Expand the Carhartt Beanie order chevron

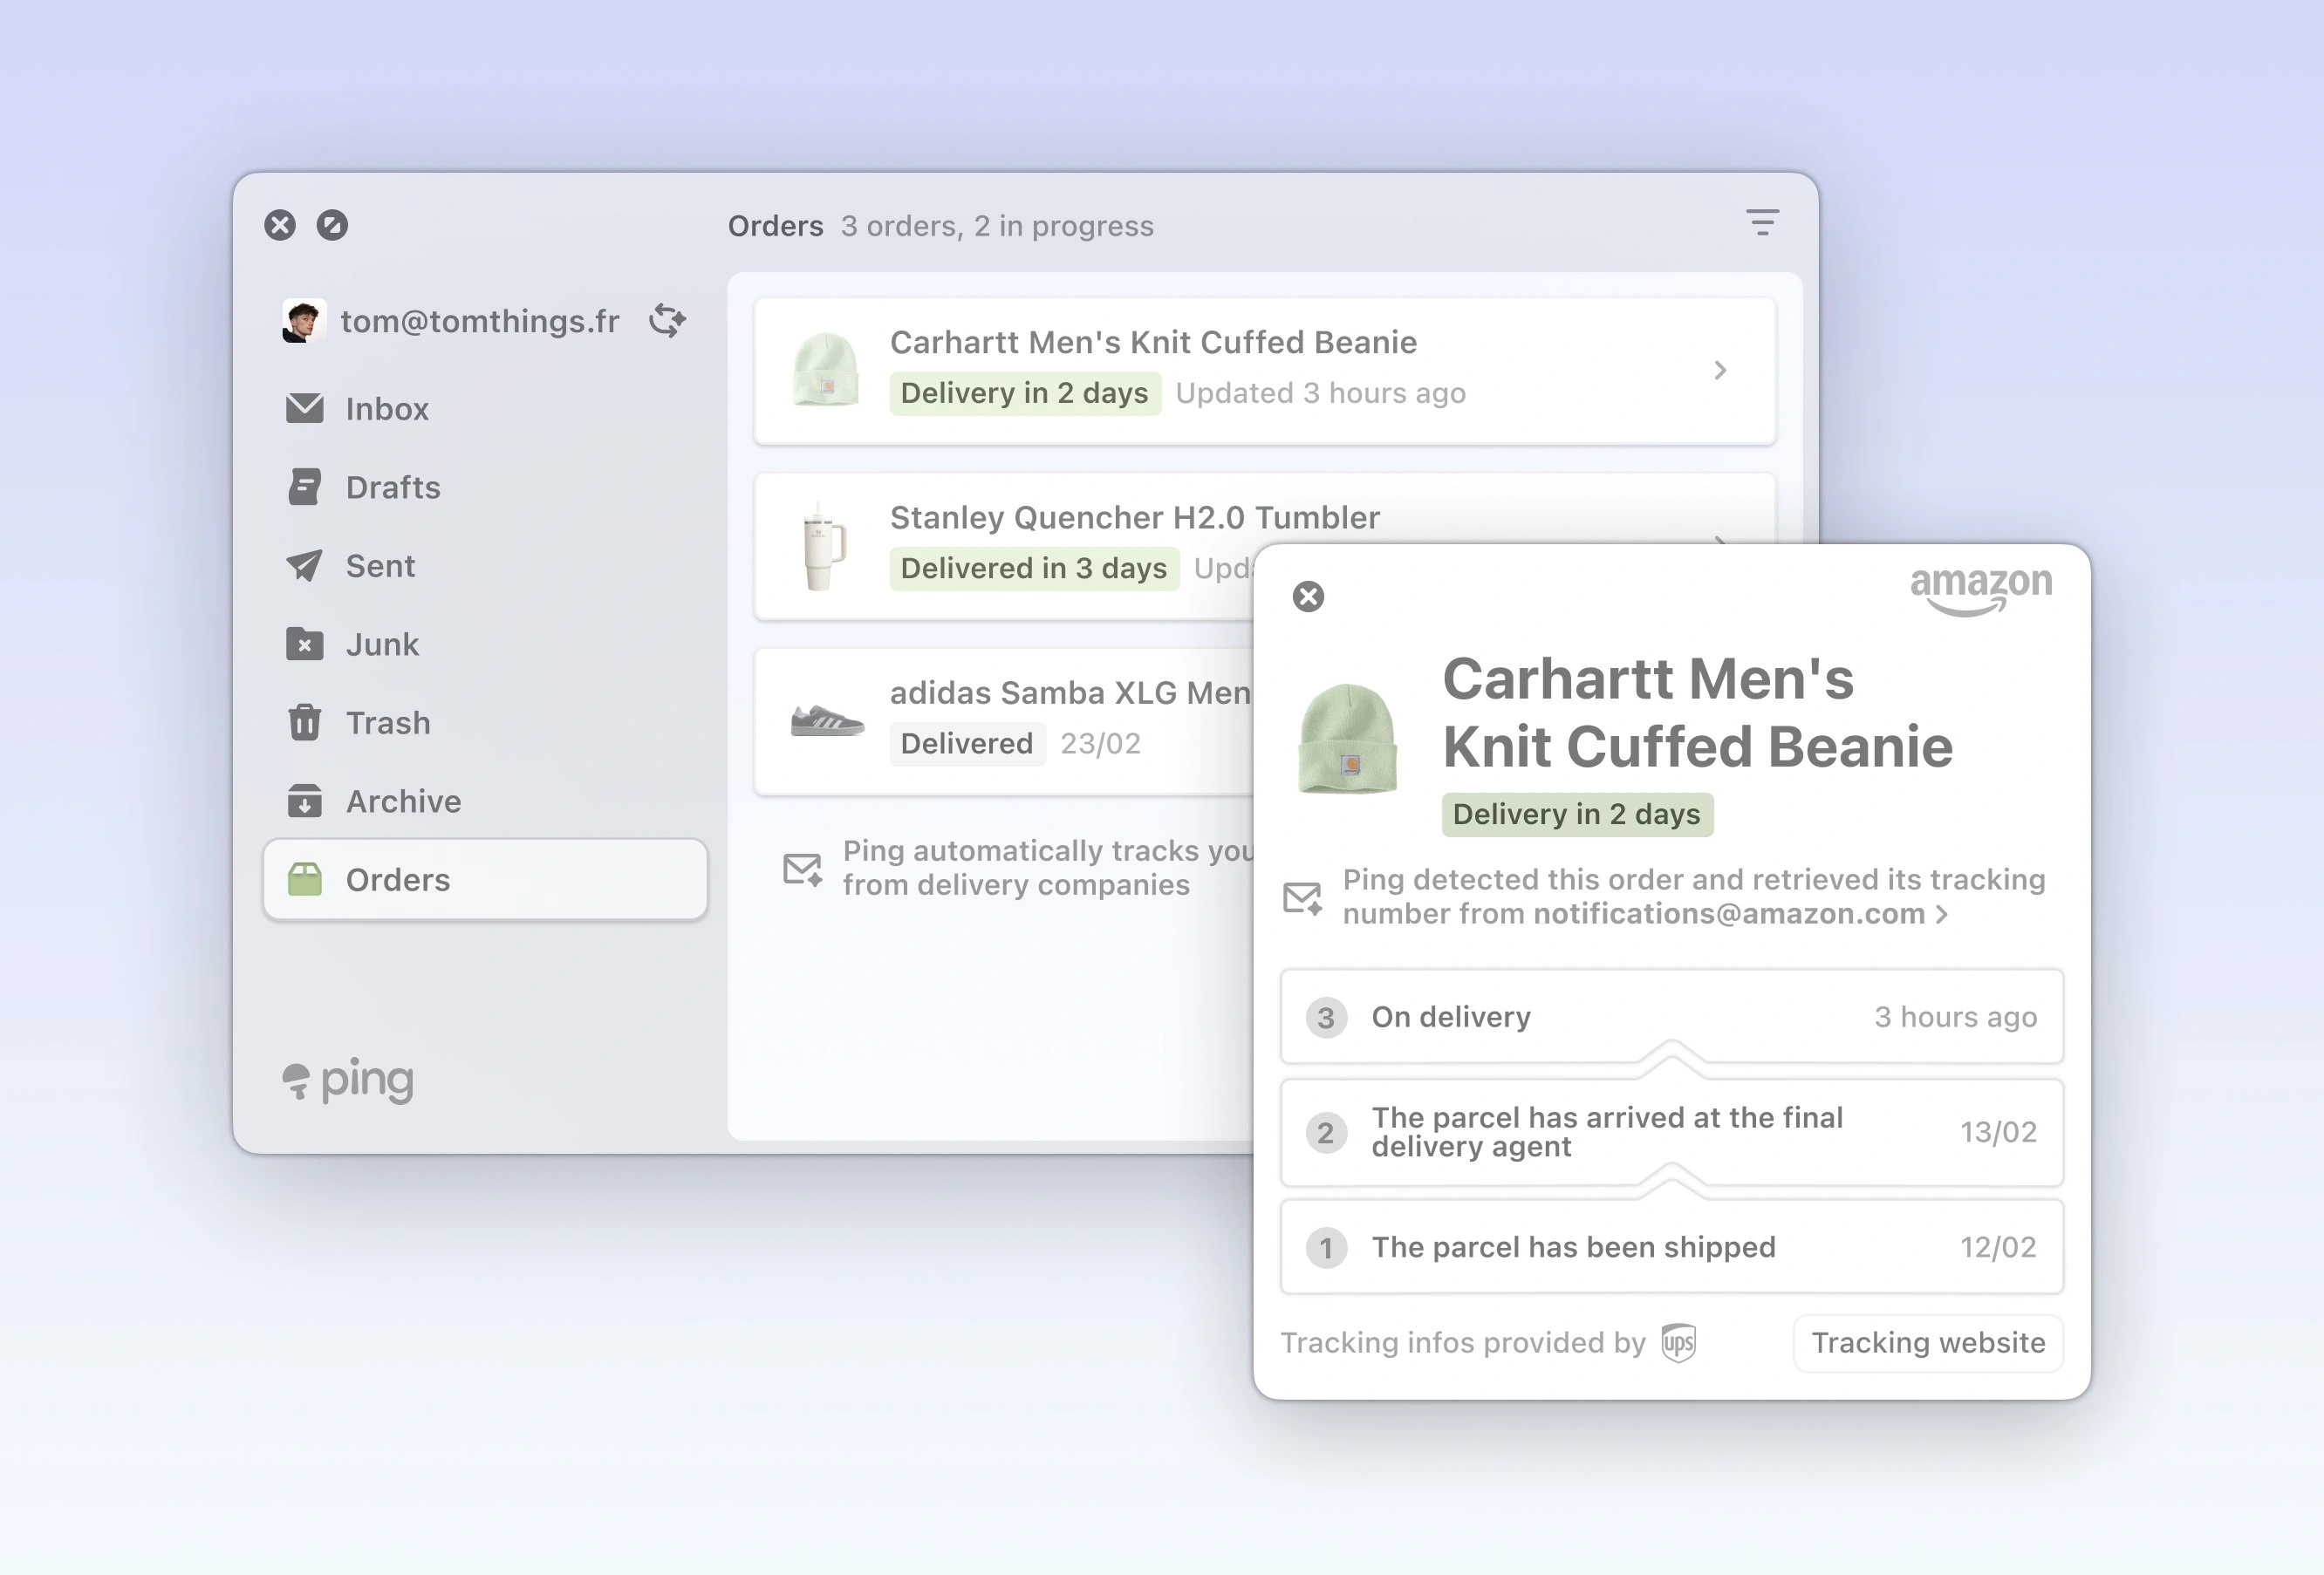(x=1721, y=370)
